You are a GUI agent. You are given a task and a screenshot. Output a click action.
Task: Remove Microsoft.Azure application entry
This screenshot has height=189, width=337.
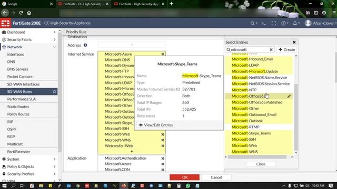(163, 164)
